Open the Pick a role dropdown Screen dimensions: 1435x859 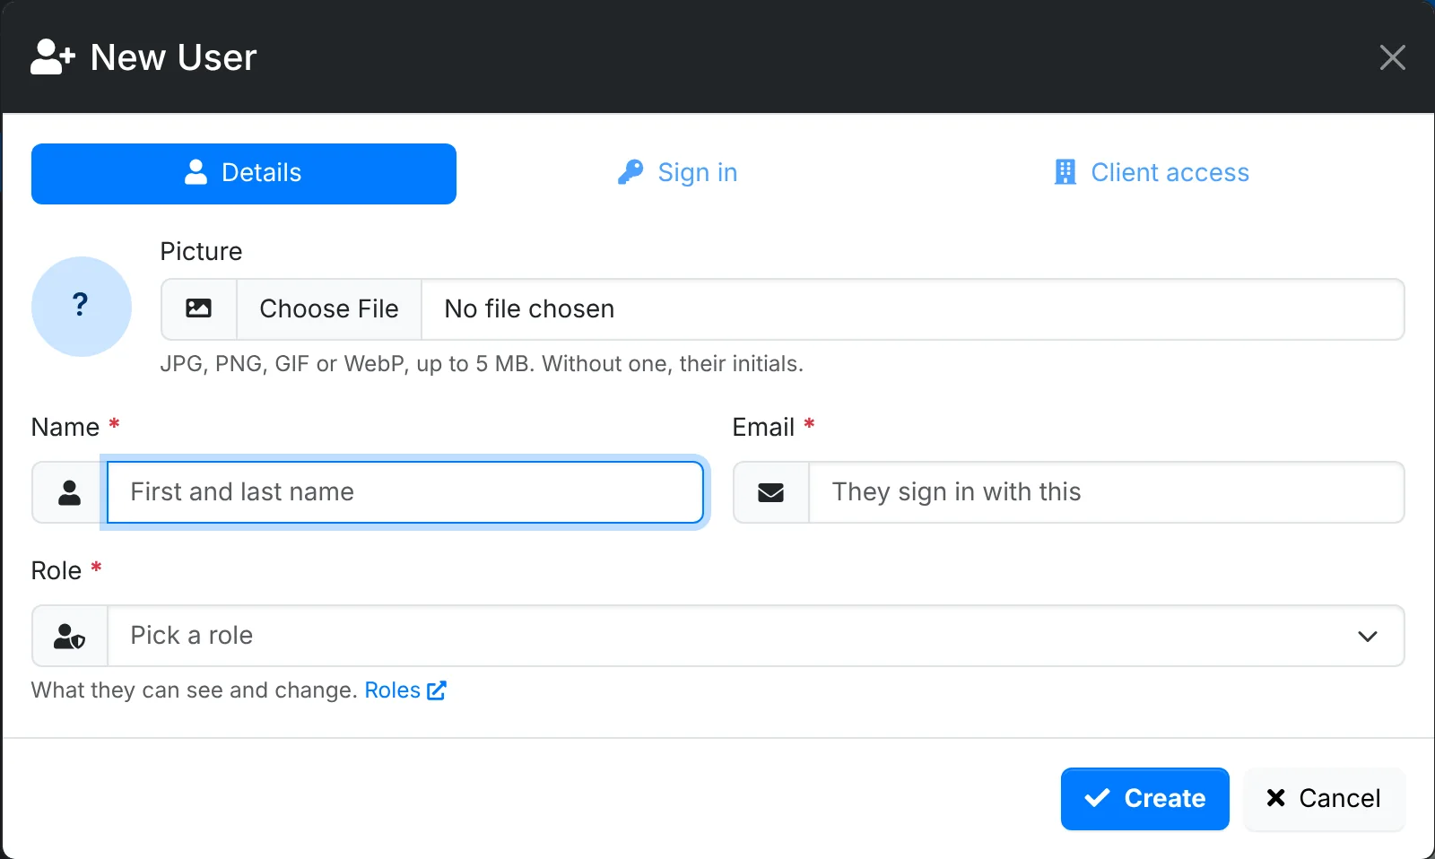(756, 636)
